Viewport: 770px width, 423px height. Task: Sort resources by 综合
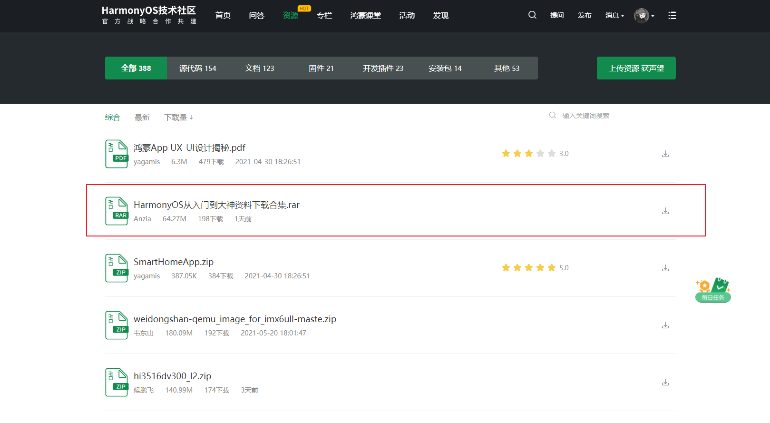click(x=113, y=117)
